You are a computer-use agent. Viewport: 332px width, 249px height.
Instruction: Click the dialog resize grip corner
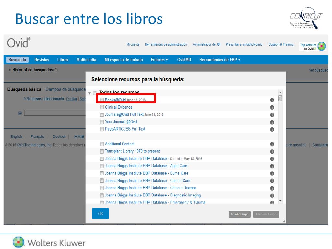coord(284,221)
